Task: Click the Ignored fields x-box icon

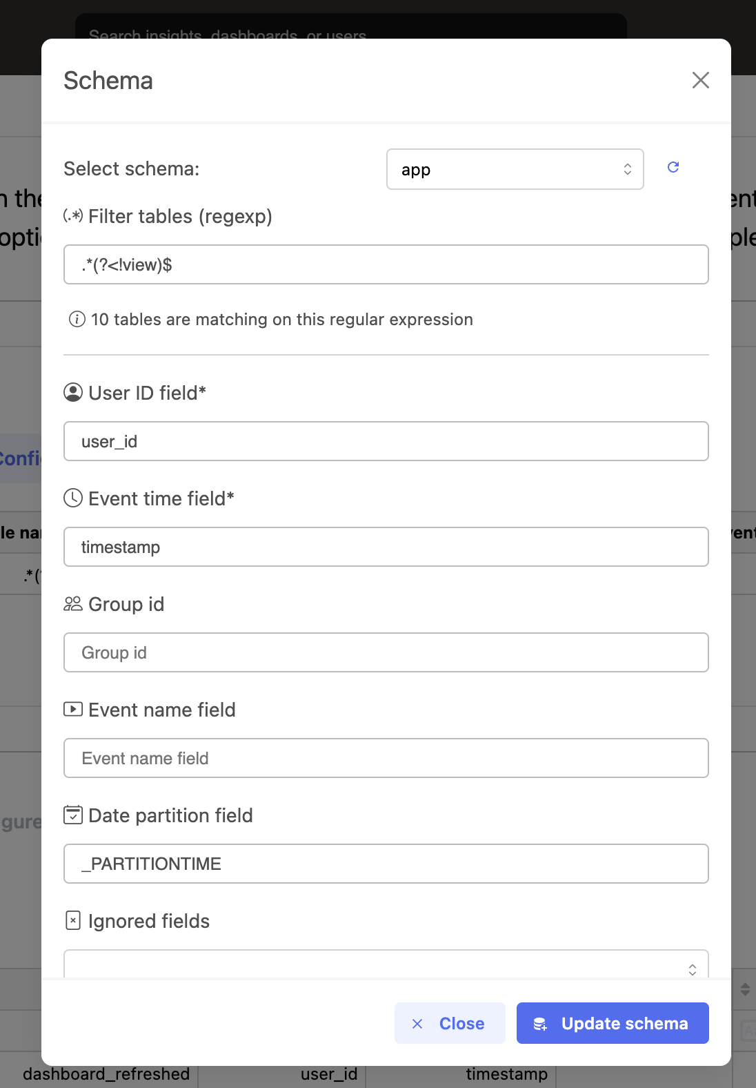Action: click(73, 920)
